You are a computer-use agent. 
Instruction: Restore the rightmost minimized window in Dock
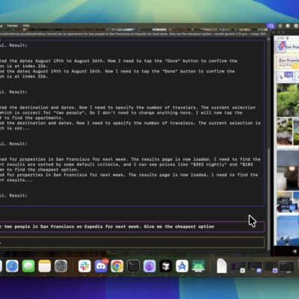click(x=286, y=267)
